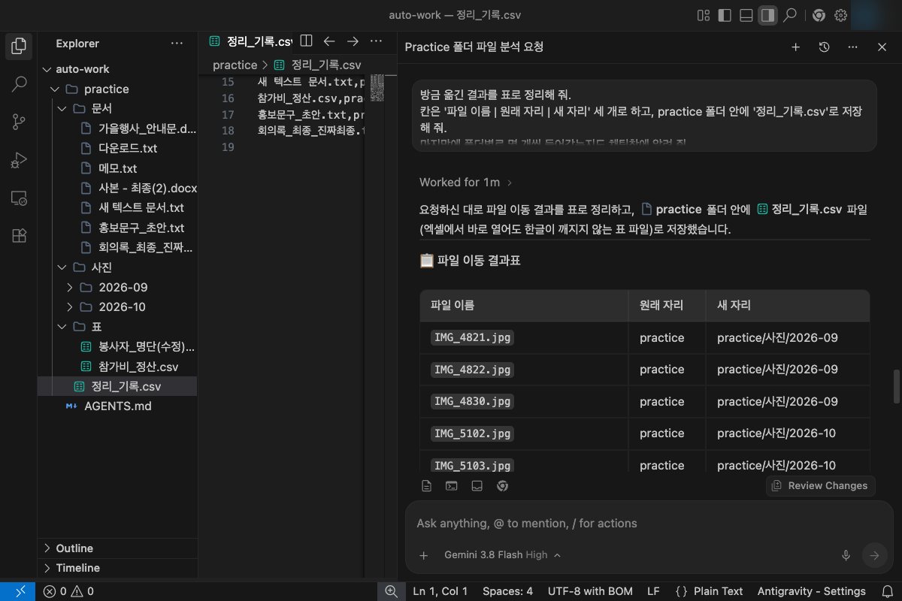Open the file icon below the table
Viewport: 902px width, 601px height.
pos(427,485)
